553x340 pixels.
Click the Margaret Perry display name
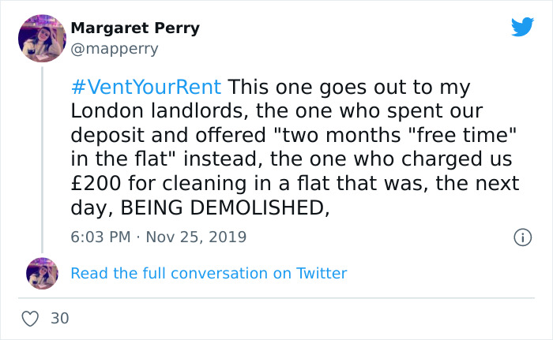tap(135, 28)
